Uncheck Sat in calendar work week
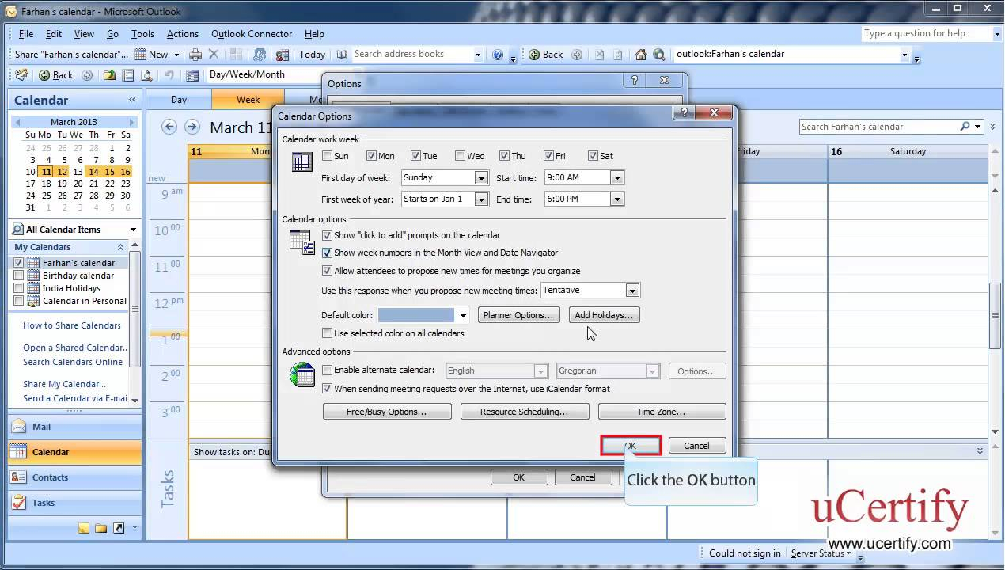 click(593, 156)
